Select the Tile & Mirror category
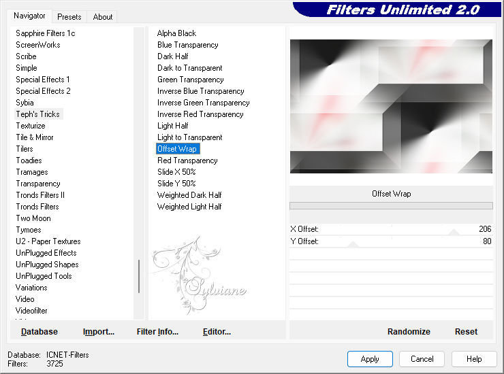The height and width of the screenshot is (374, 504). pyautogui.click(x=35, y=137)
